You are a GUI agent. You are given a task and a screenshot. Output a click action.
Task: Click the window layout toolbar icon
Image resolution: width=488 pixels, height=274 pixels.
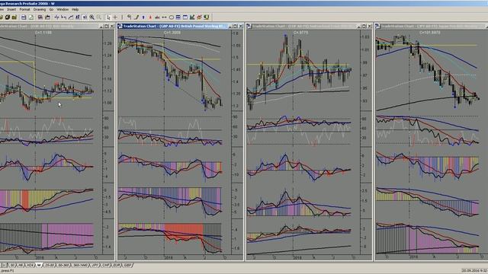(x=185, y=17)
